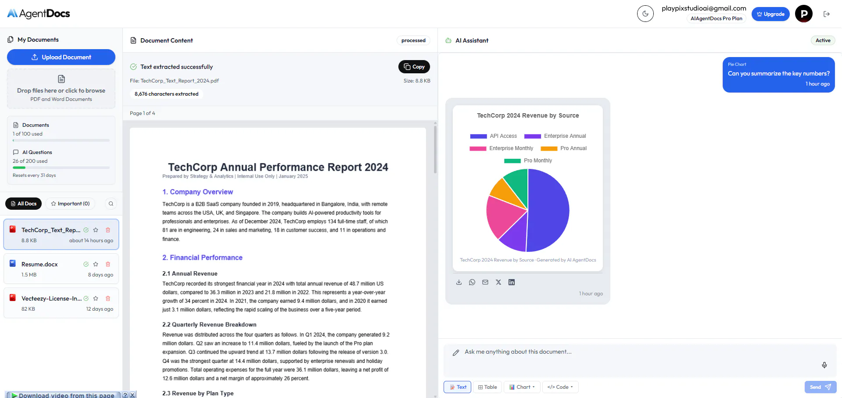Click account email playpixstudioai@gmail.com
Image resolution: width=842 pixels, height=398 pixels.
(704, 8)
